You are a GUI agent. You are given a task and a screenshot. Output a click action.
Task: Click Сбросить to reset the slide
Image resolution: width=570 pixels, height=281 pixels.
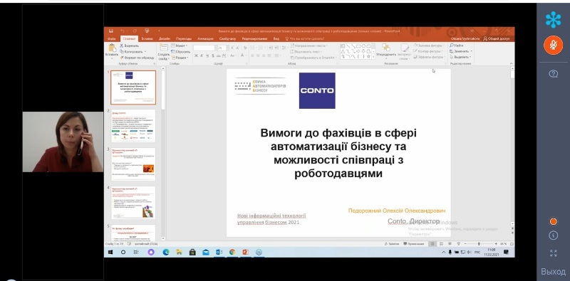tap(180, 51)
